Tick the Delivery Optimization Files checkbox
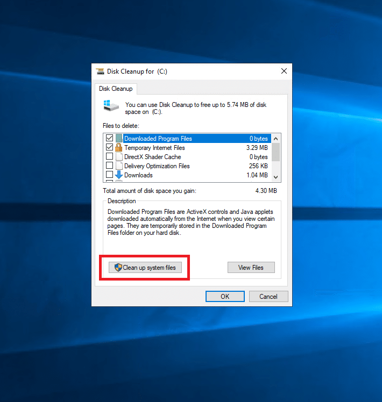The width and height of the screenshot is (382, 402). [x=110, y=166]
